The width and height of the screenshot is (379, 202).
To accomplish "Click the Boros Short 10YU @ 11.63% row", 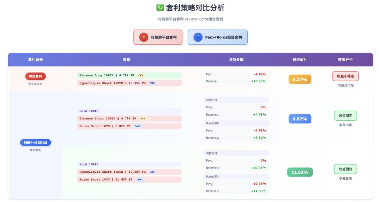I will (x=129, y=179).
